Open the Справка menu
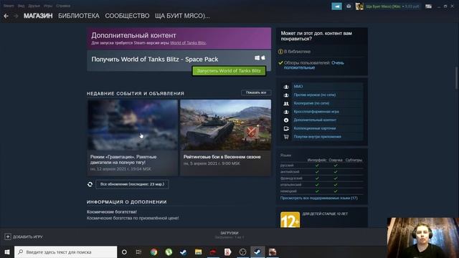 63,6
